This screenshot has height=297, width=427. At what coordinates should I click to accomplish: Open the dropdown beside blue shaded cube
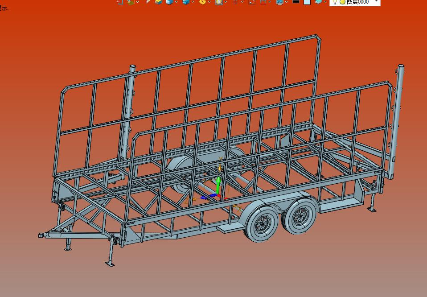point(176,2)
